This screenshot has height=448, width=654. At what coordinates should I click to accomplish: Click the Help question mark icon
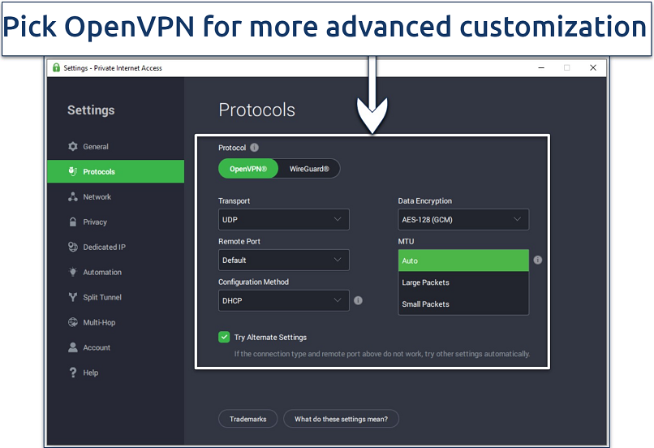(72, 373)
